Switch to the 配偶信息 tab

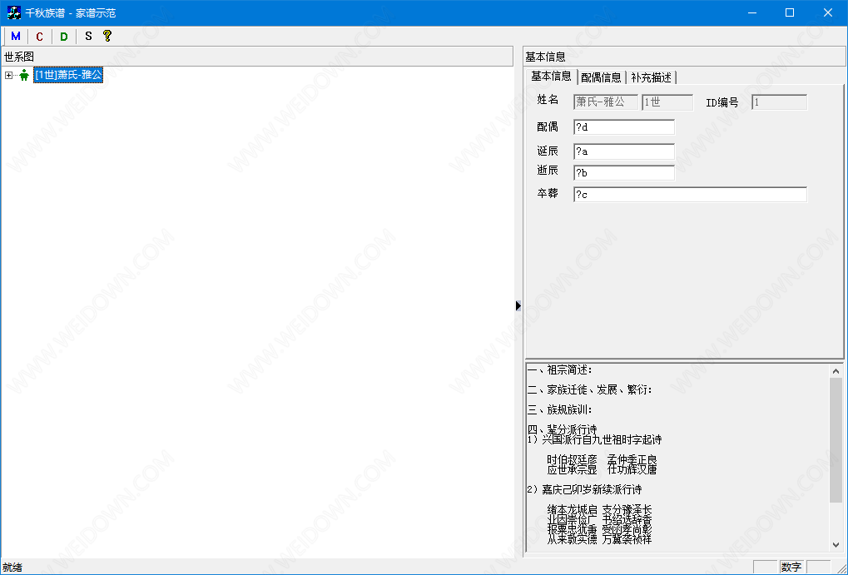tap(601, 77)
